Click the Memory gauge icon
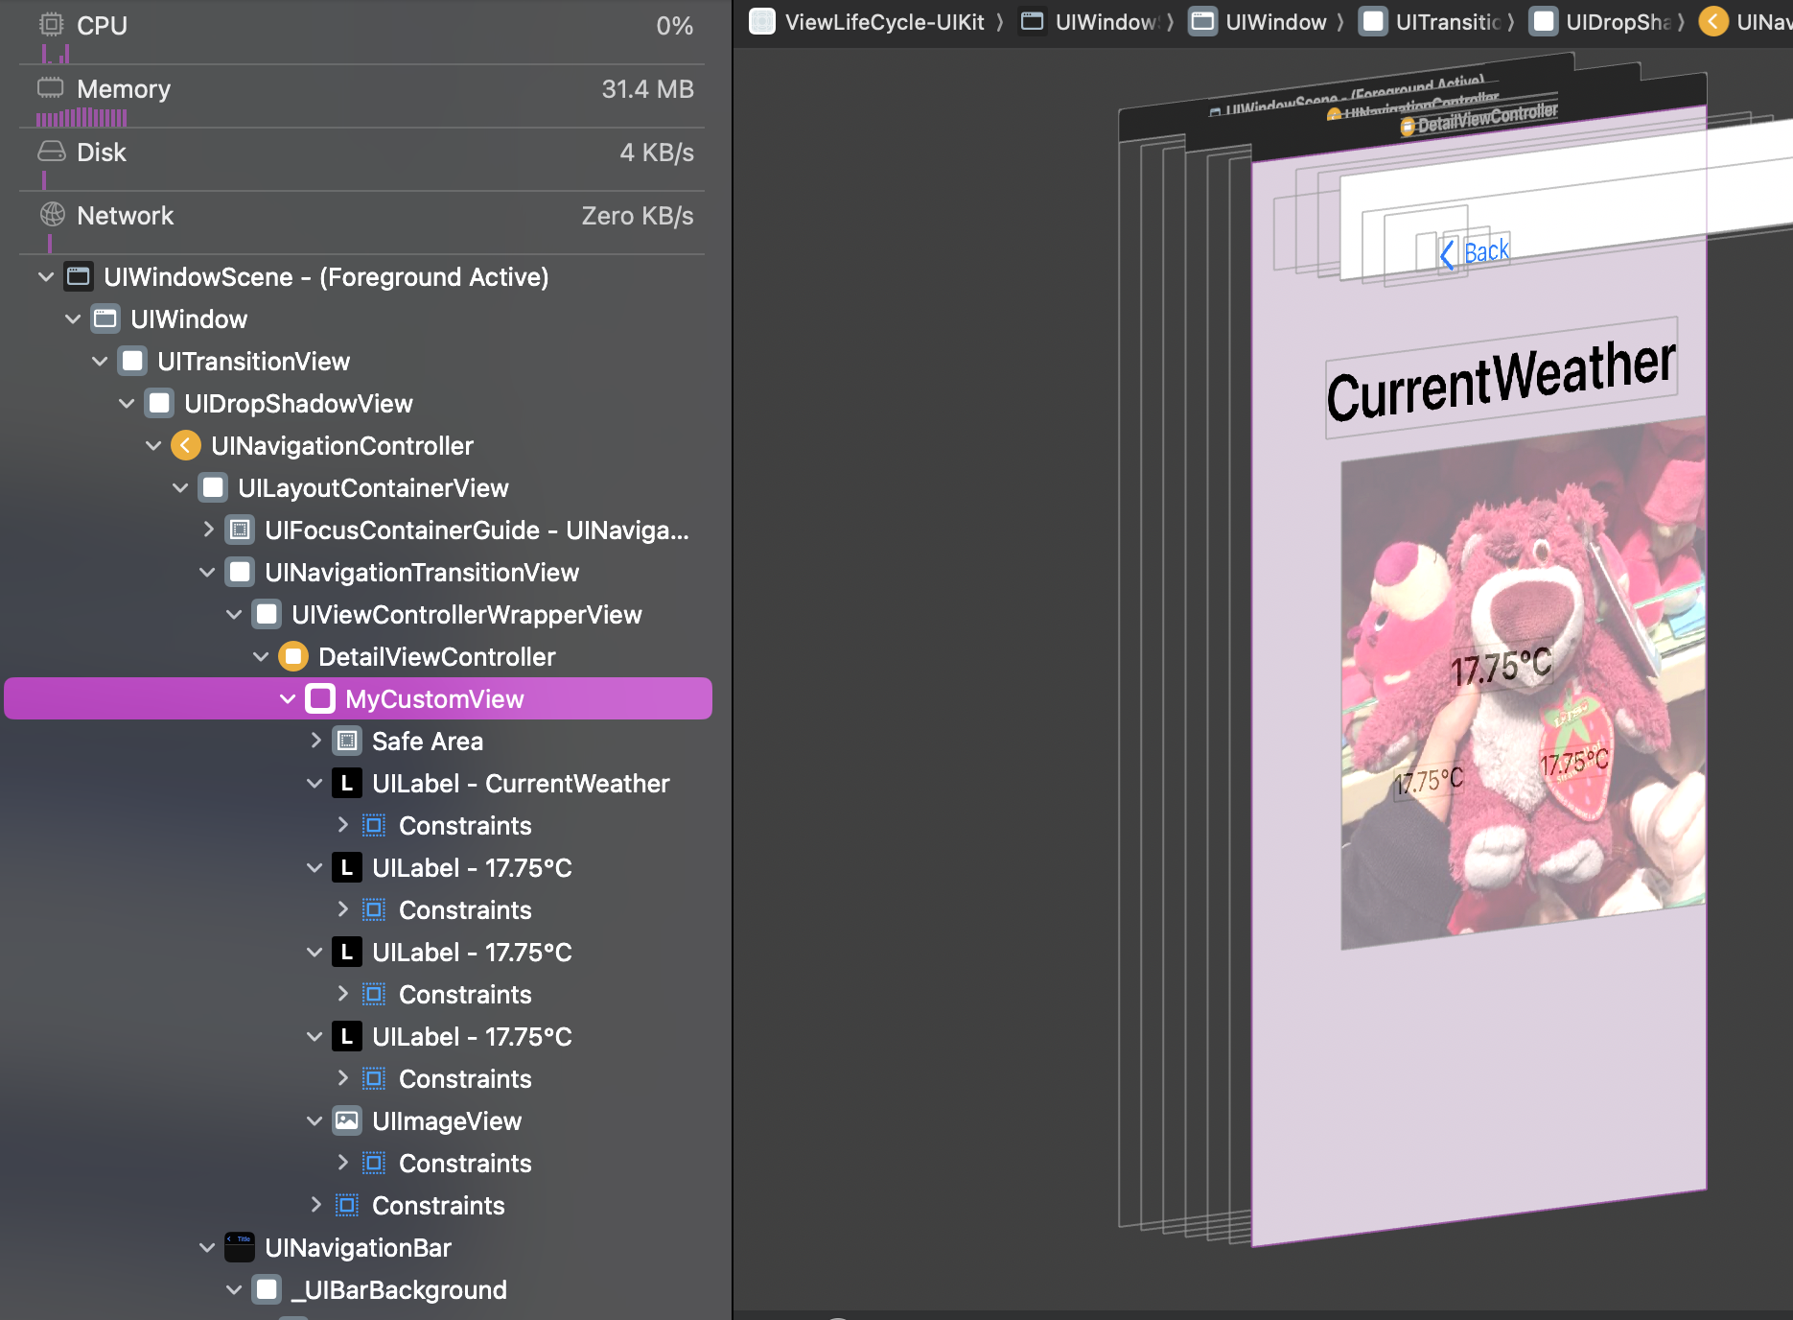 pyautogui.click(x=51, y=88)
